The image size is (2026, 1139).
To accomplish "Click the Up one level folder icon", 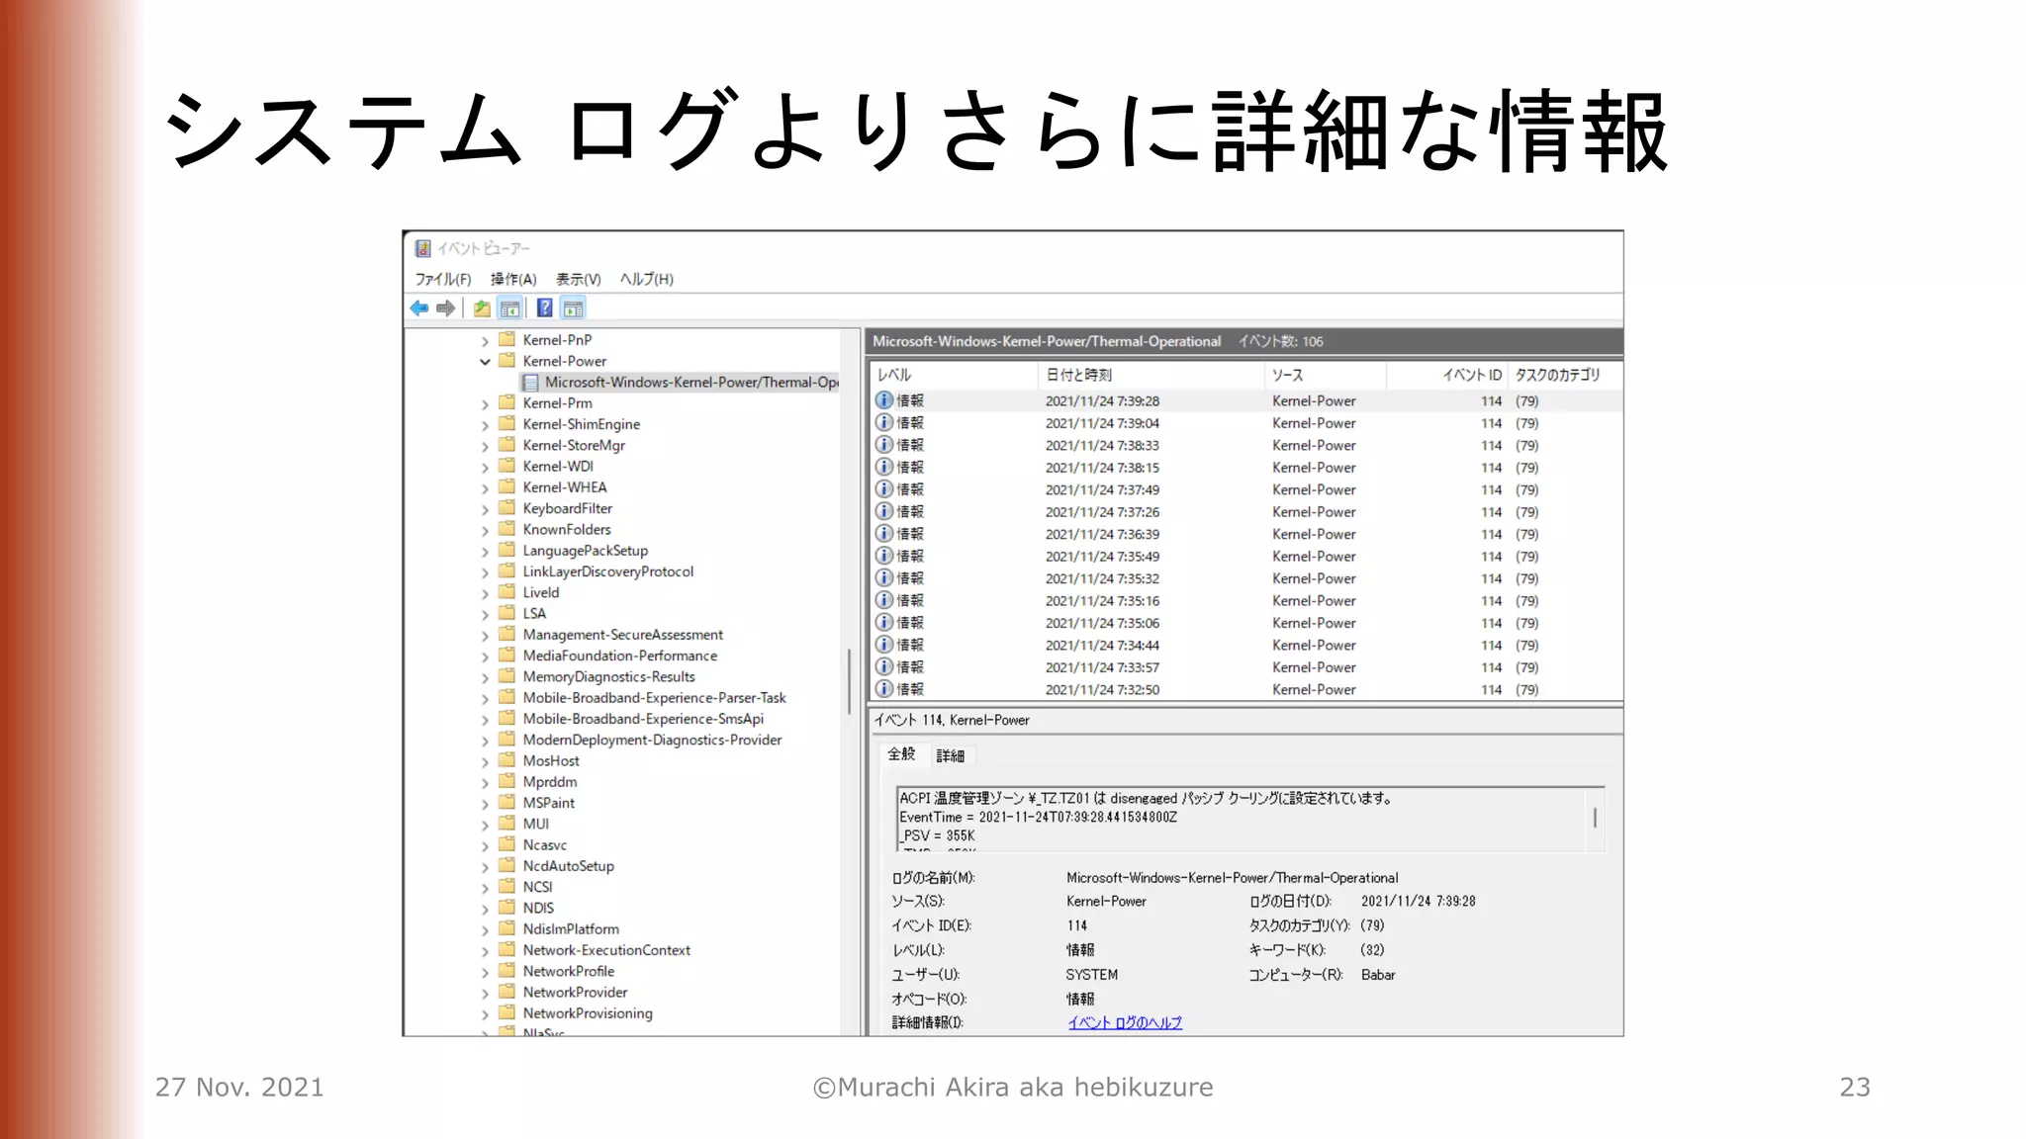I will click(x=482, y=308).
